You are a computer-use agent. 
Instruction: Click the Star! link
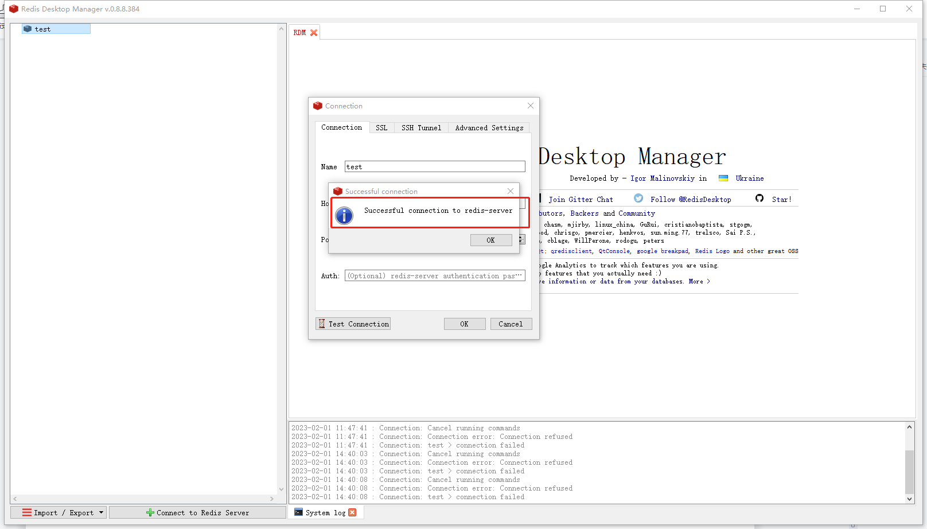[781, 200]
